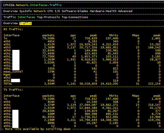Click Traffic left of the Interfaces tab
This screenshot has height=133, width=164.
pos(10,17)
